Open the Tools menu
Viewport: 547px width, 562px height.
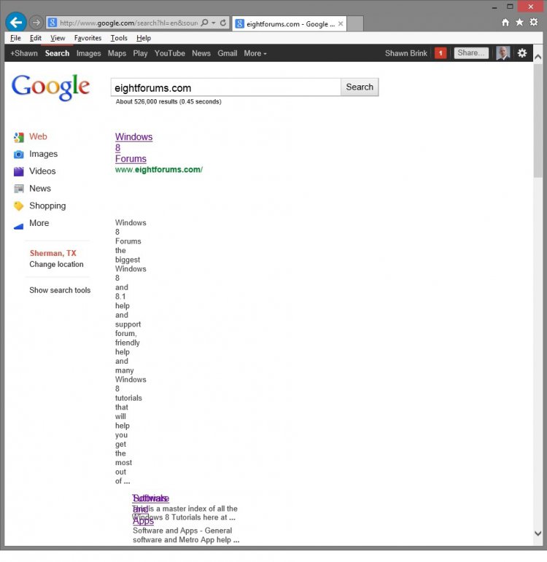point(119,38)
